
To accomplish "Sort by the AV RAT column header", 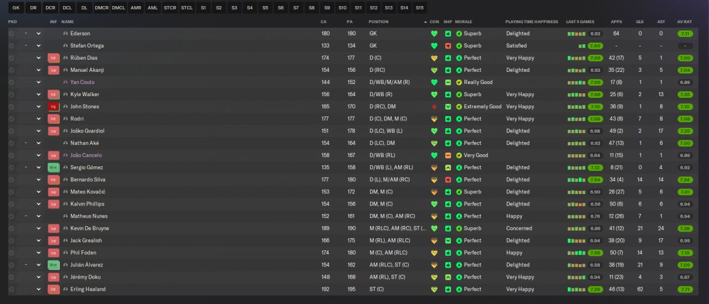I will pos(684,22).
